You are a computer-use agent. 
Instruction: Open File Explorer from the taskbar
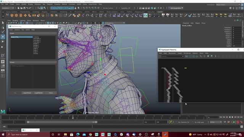click(65, 134)
